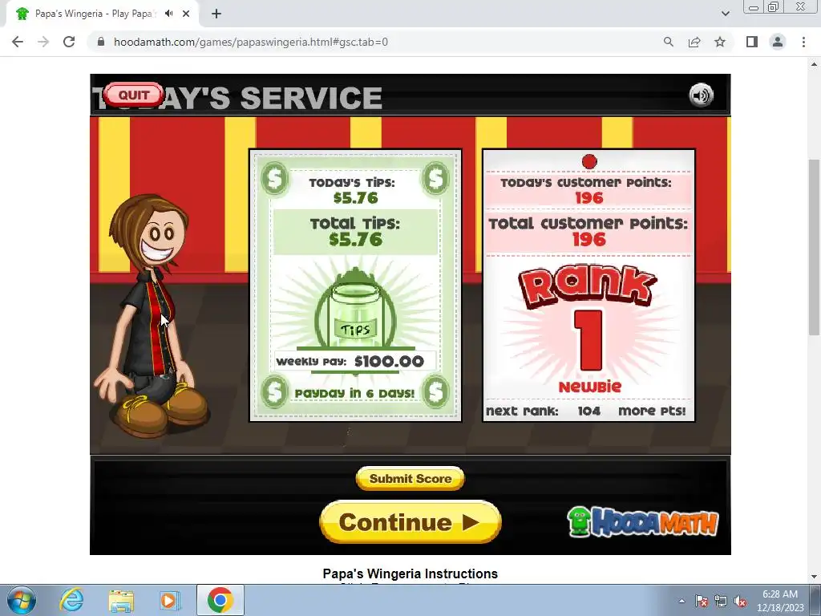Image resolution: width=821 pixels, height=616 pixels.
Task: Click the muted volume tray icon
Action: [740, 601]
